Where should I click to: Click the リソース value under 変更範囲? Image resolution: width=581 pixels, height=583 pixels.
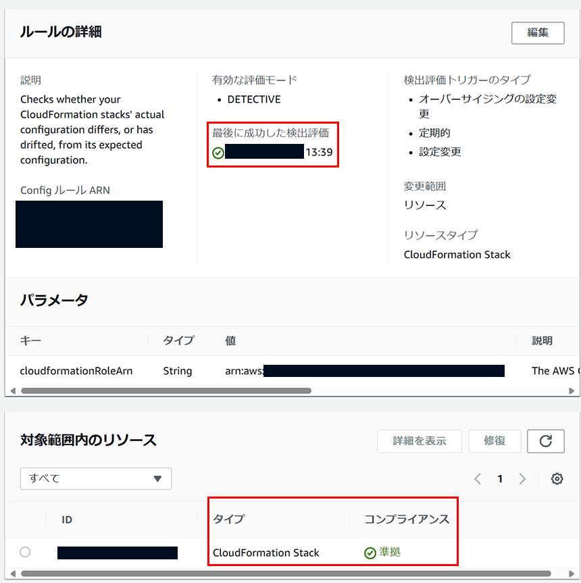[425, 205]
